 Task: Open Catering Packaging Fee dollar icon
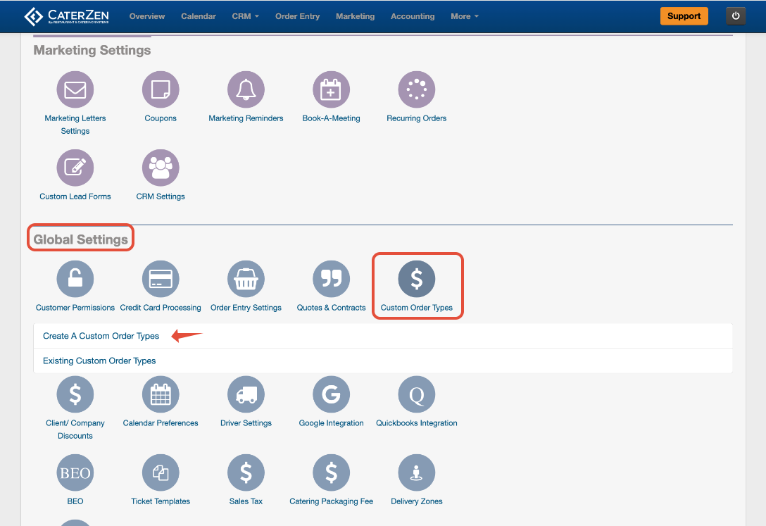tap(331, 472)
